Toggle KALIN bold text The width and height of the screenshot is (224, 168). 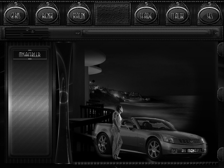(79, 16)
